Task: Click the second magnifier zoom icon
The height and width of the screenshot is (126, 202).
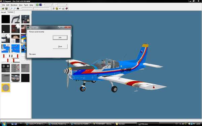Action: coord(14,8)
